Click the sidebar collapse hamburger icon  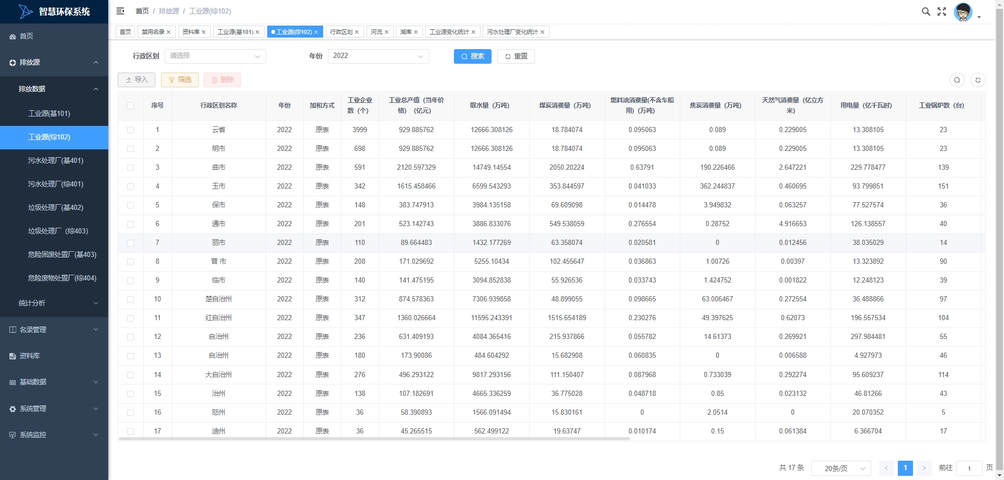[x=120, y=11]
